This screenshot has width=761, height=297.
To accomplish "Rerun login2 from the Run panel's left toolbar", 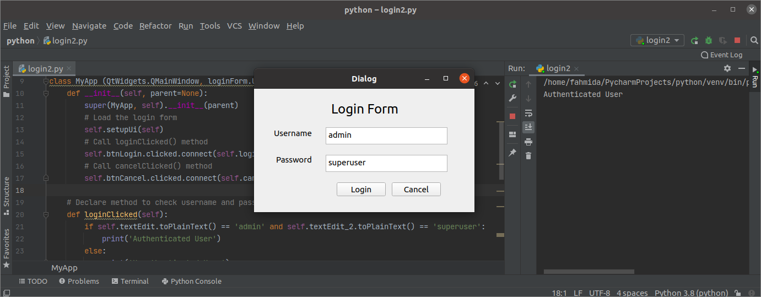I will pos(512,84).
